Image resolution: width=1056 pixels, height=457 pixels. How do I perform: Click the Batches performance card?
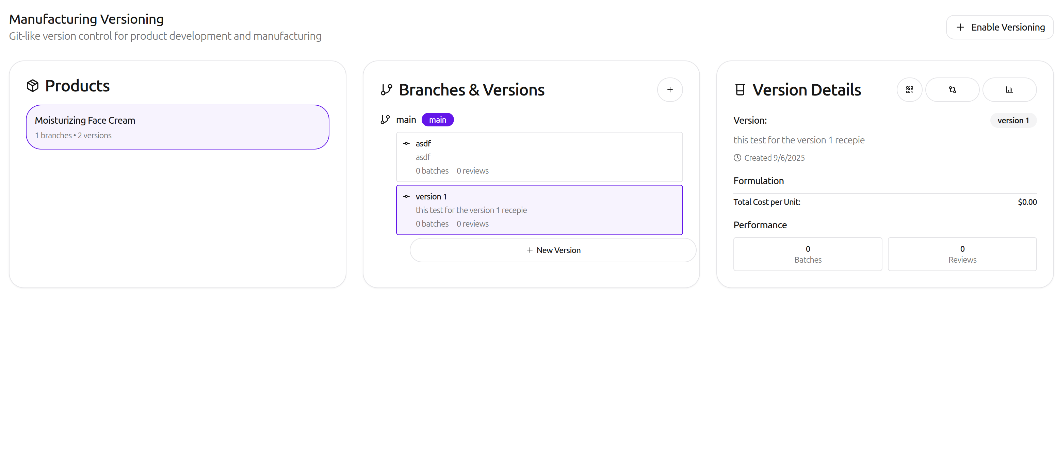[807, 254]
